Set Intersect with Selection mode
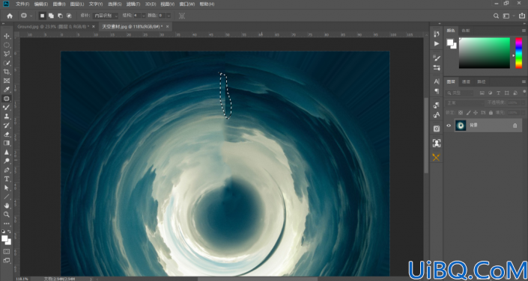This screenshot has width=528, height=281. coord(69,16)
